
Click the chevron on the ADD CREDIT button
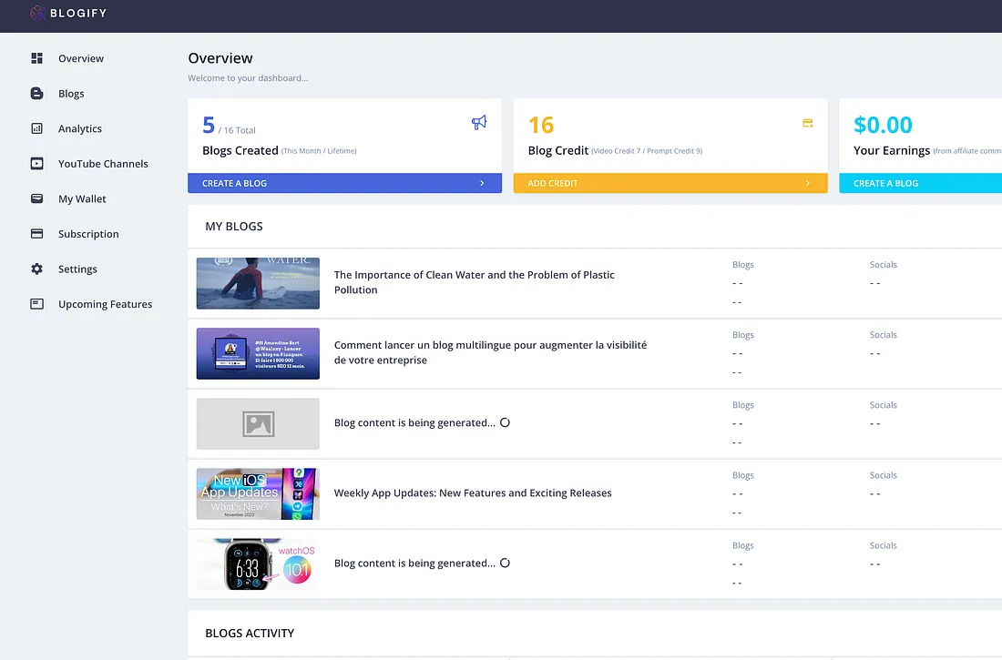tap(808, 182)
